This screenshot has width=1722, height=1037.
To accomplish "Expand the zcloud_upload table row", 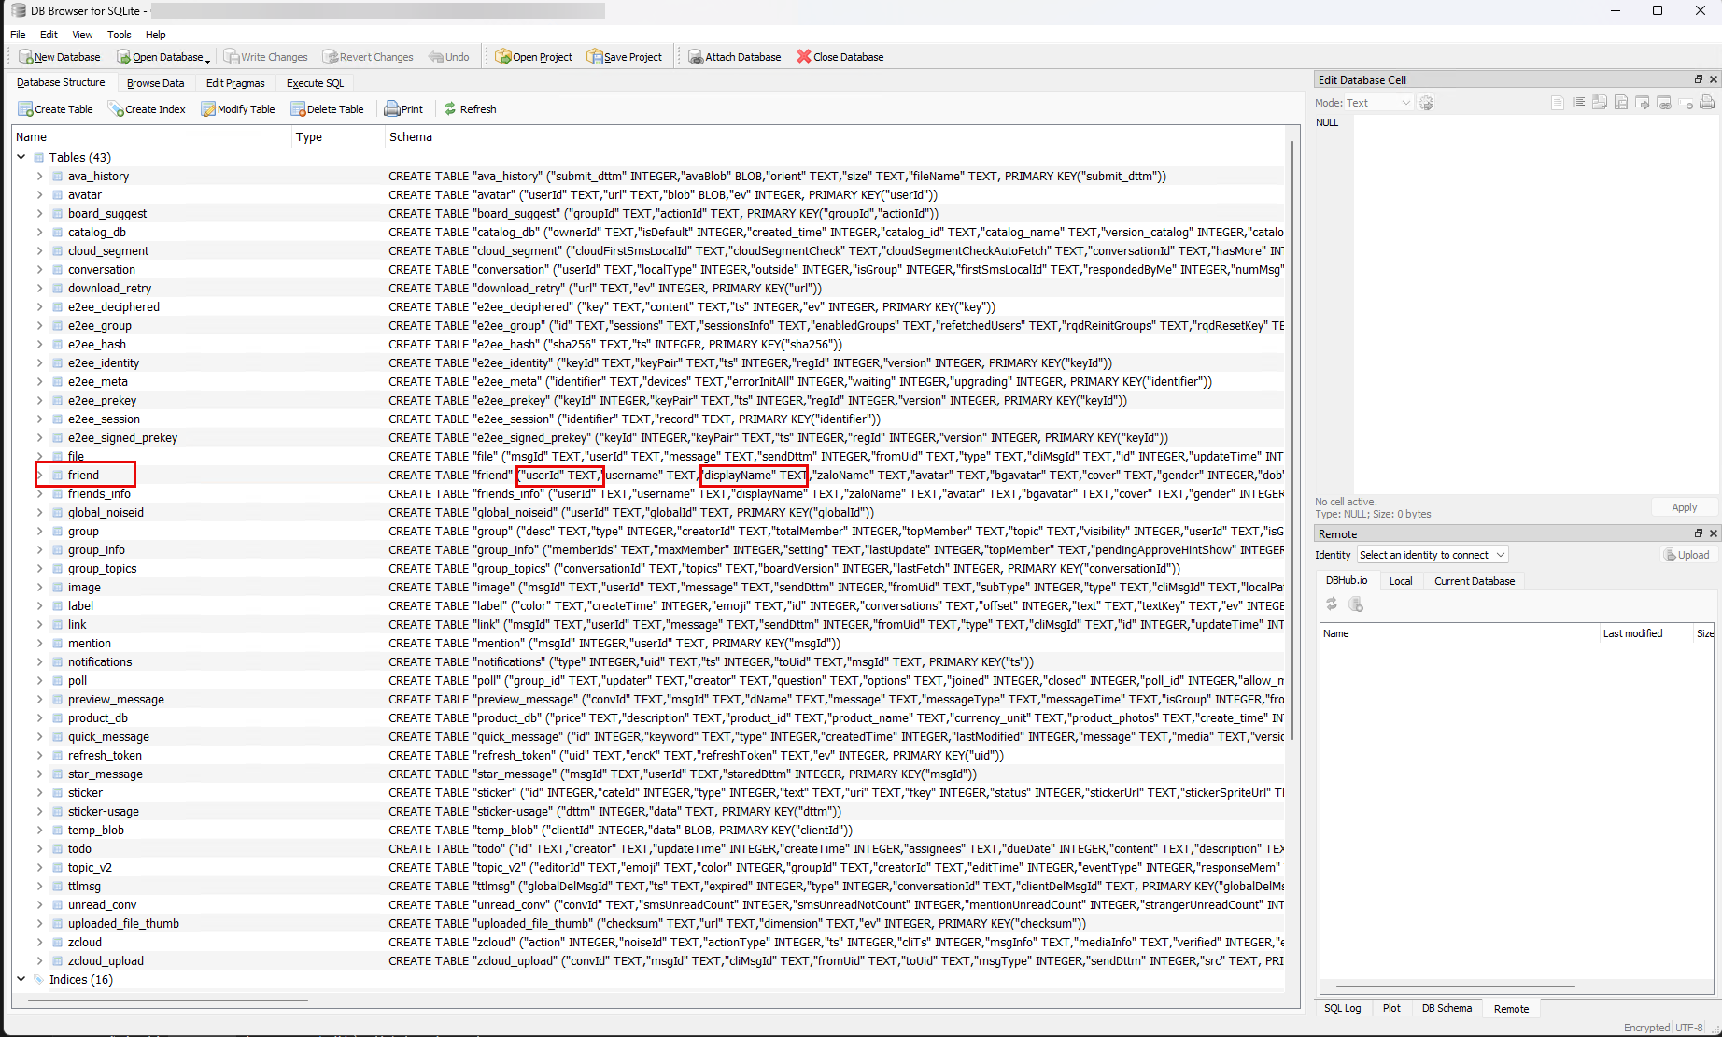I will pyautogui.click(x=40, y=960).
